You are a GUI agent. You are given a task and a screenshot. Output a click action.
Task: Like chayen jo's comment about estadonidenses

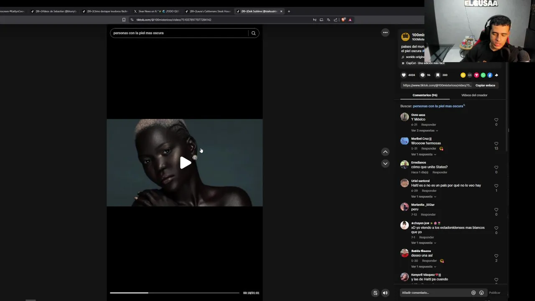pos(496,228)
